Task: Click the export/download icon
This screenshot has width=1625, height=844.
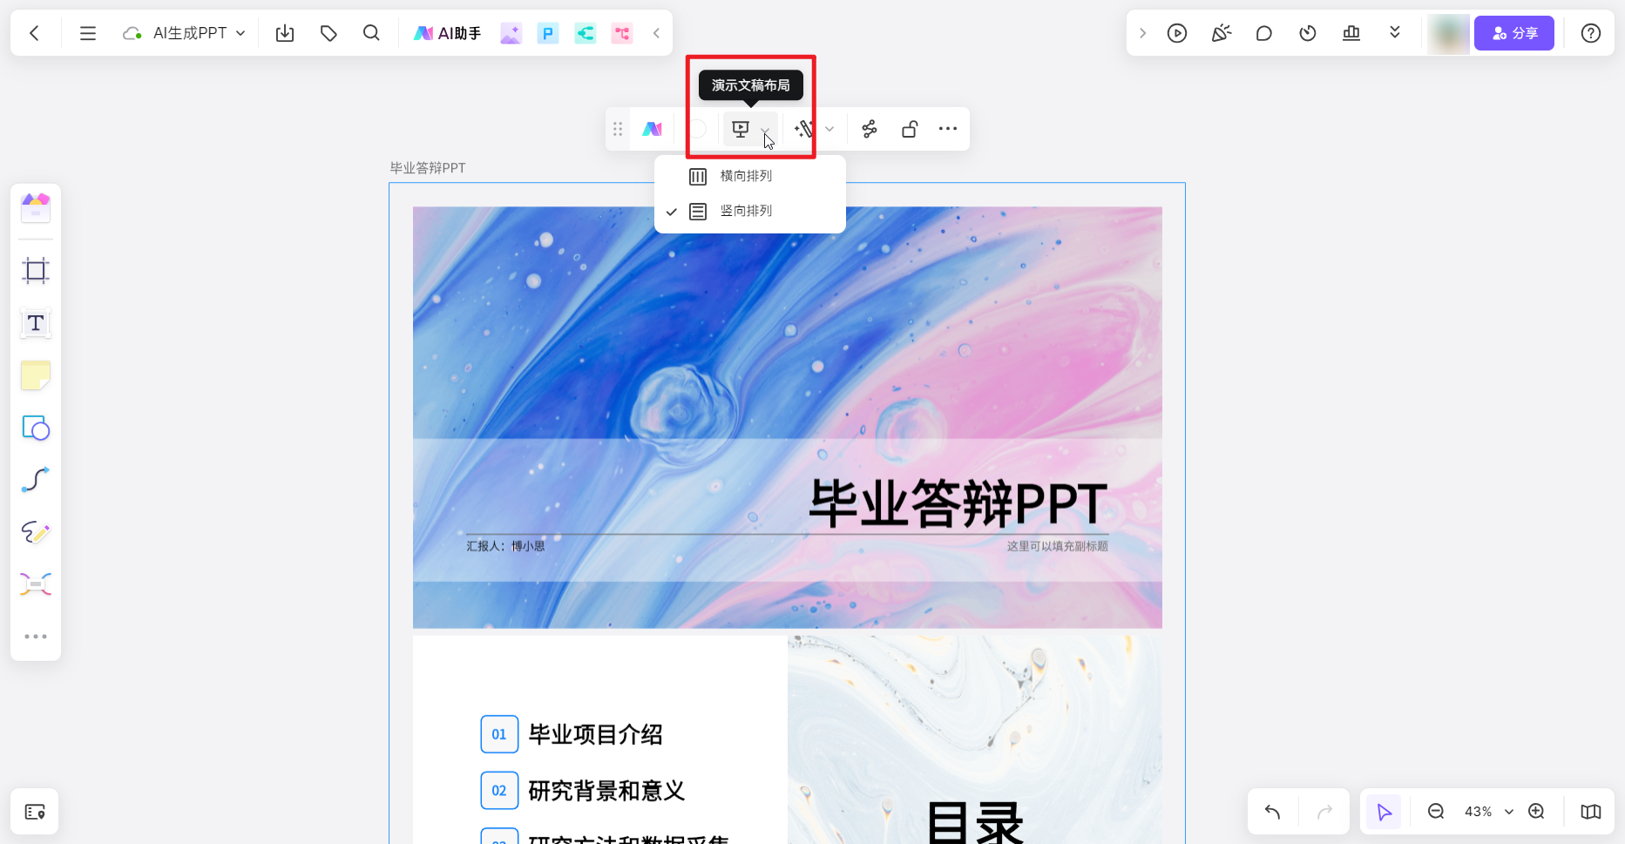Action: click(x=285, y=33)
